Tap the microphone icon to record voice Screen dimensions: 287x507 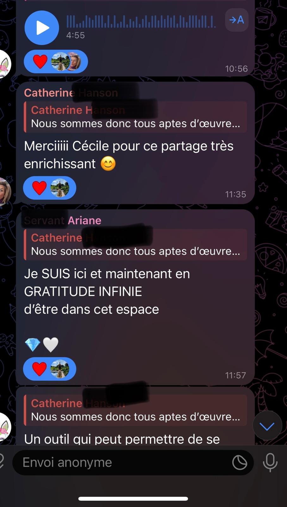point(270,463)
